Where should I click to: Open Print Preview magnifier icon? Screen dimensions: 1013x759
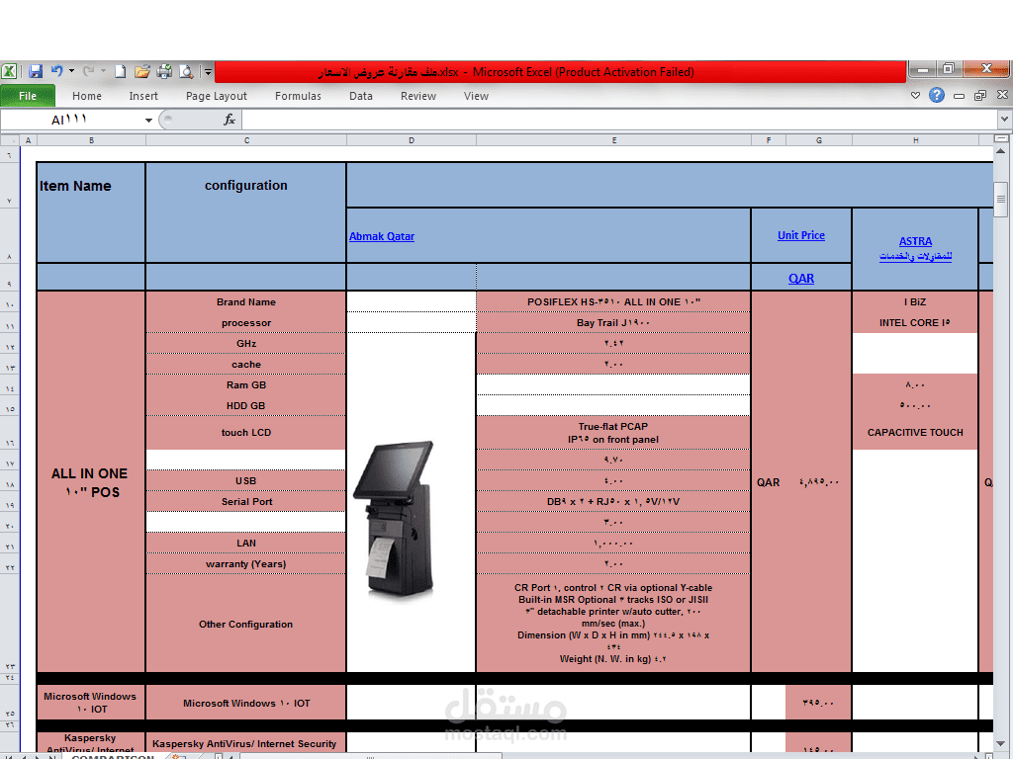click(186, 71)
